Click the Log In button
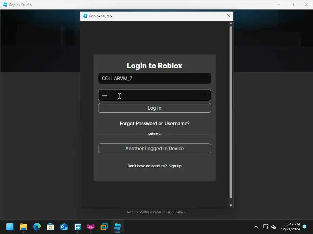 (154, 108)
